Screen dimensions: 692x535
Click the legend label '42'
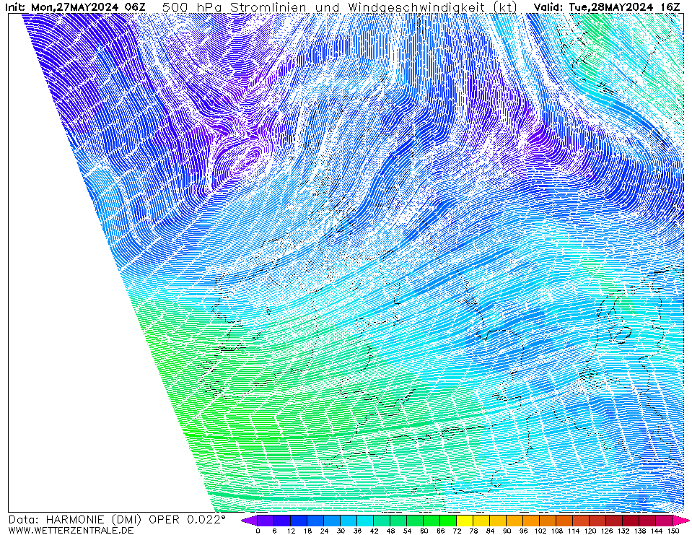374,531
